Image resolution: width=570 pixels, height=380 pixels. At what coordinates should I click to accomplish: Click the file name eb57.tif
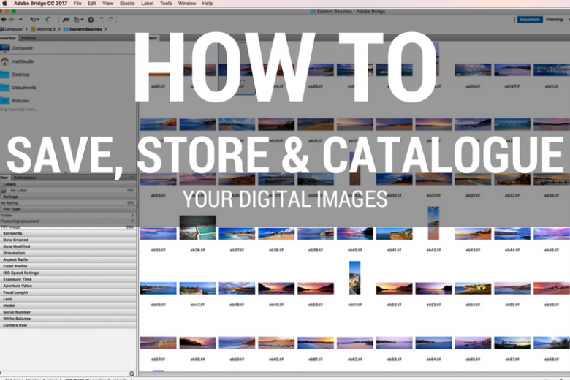tap(158, 360)
